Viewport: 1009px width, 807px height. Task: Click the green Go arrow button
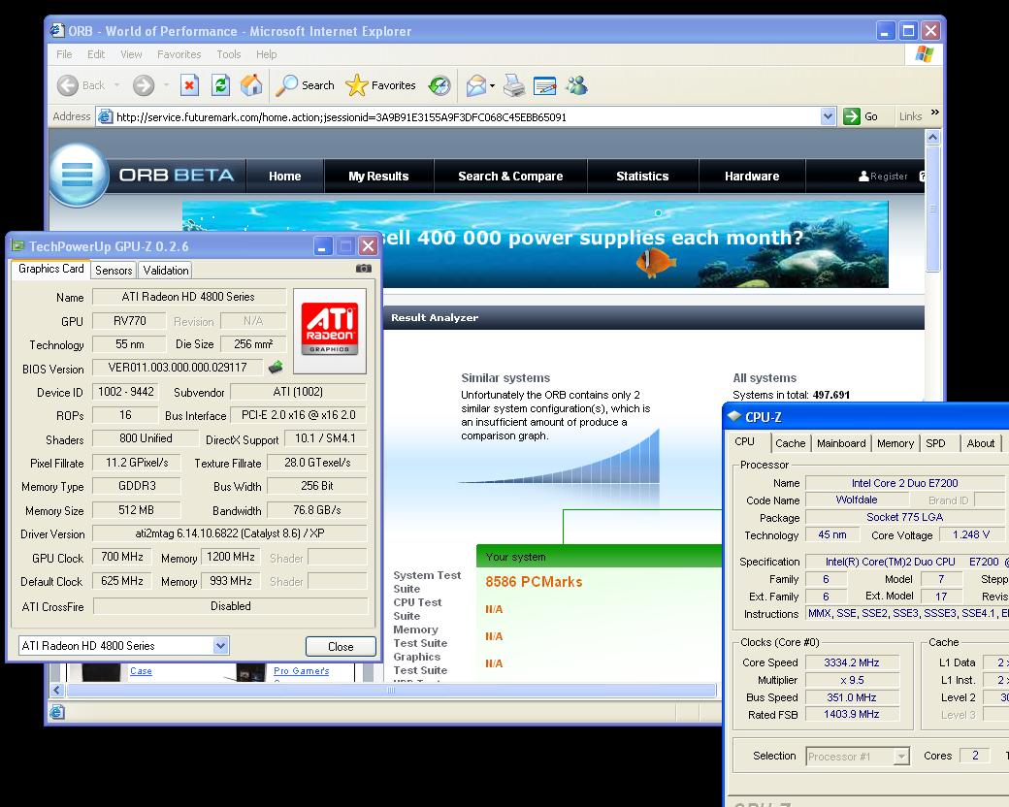pos(852,116)
